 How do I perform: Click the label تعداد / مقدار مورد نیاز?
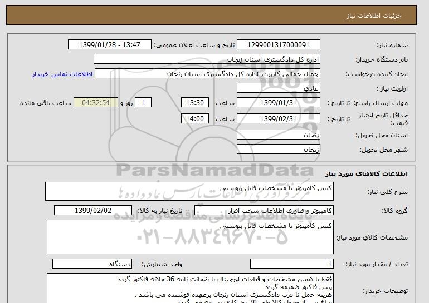point(377,264)
